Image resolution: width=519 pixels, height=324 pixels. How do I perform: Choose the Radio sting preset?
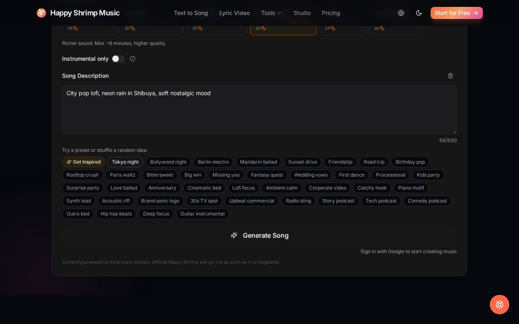(298, 201)
